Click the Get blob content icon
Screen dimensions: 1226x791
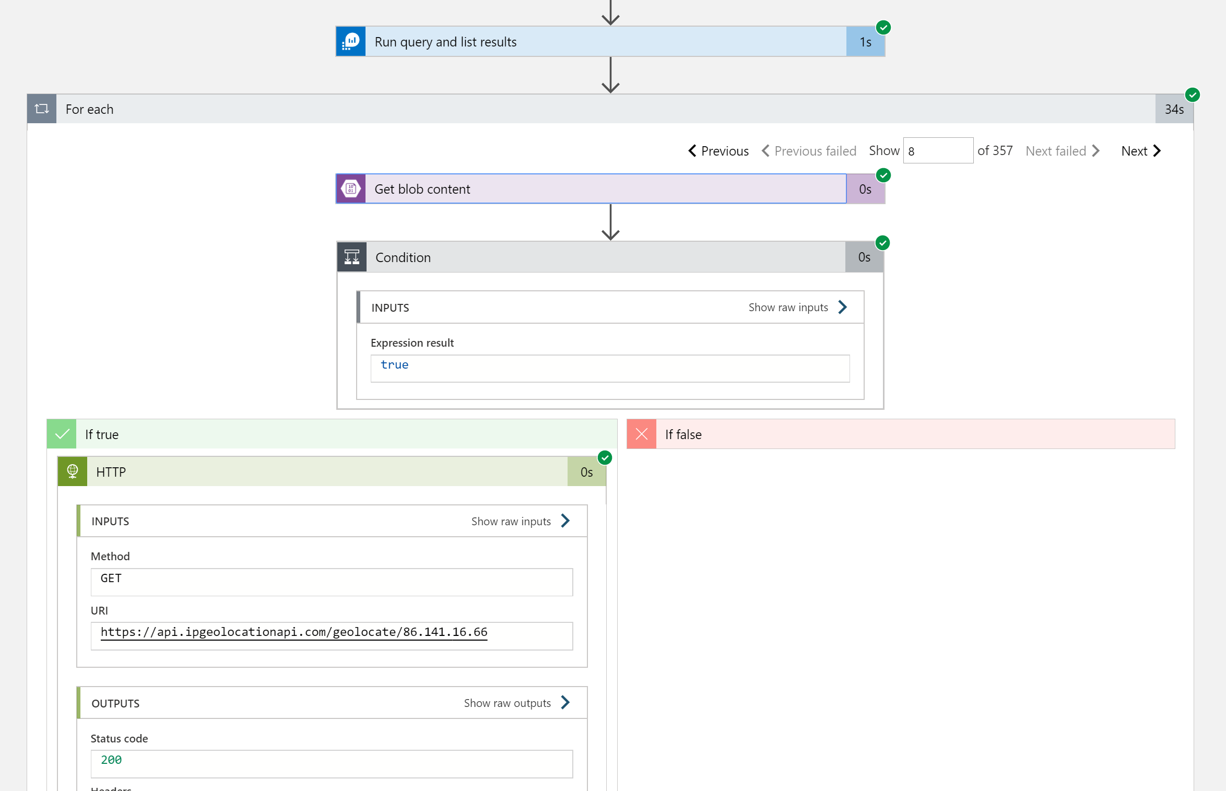click(x=351, y=189)
